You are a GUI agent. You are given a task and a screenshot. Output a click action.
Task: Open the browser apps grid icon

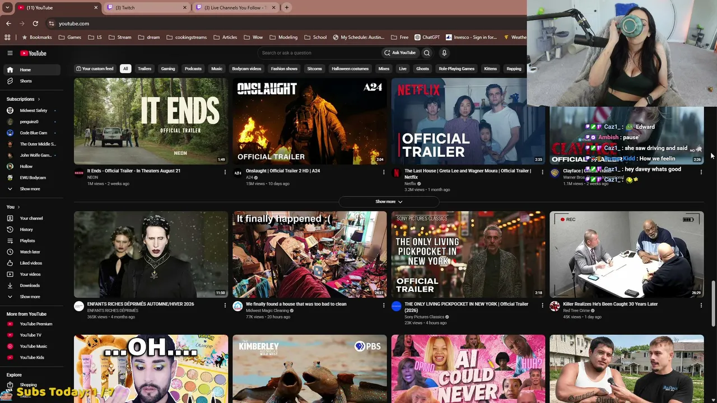click(7, 38)
